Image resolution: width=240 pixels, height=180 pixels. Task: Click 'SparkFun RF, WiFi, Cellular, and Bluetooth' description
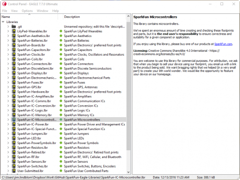93,157
